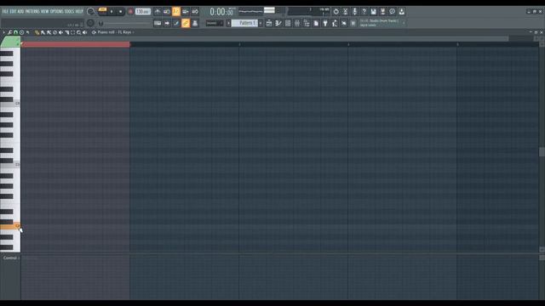Toggle the metronome
This screenshot has width=545, height=306.
(x=158, y=11)
